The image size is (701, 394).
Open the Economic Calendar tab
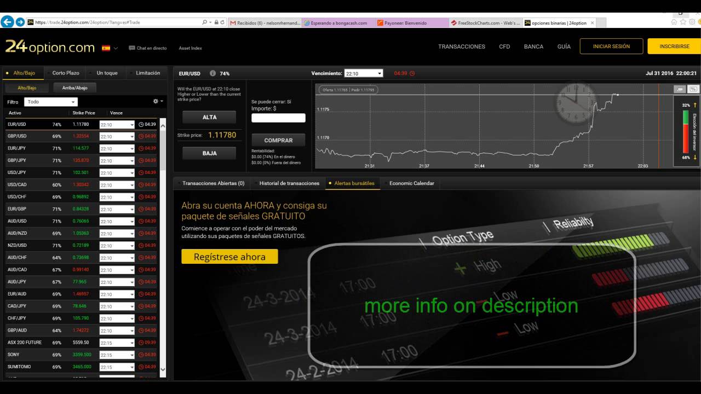[x=411, y=183]
